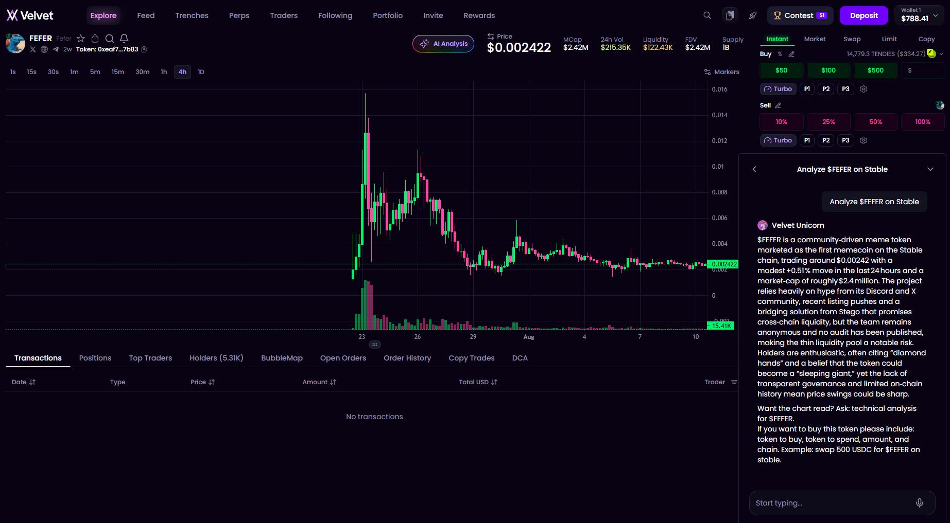Image resolution: width=950 pixels, height=523 pixels.
Task: Toggle Turbo mode for Buy
Action: pyautogui.click(x=778, y=89)
